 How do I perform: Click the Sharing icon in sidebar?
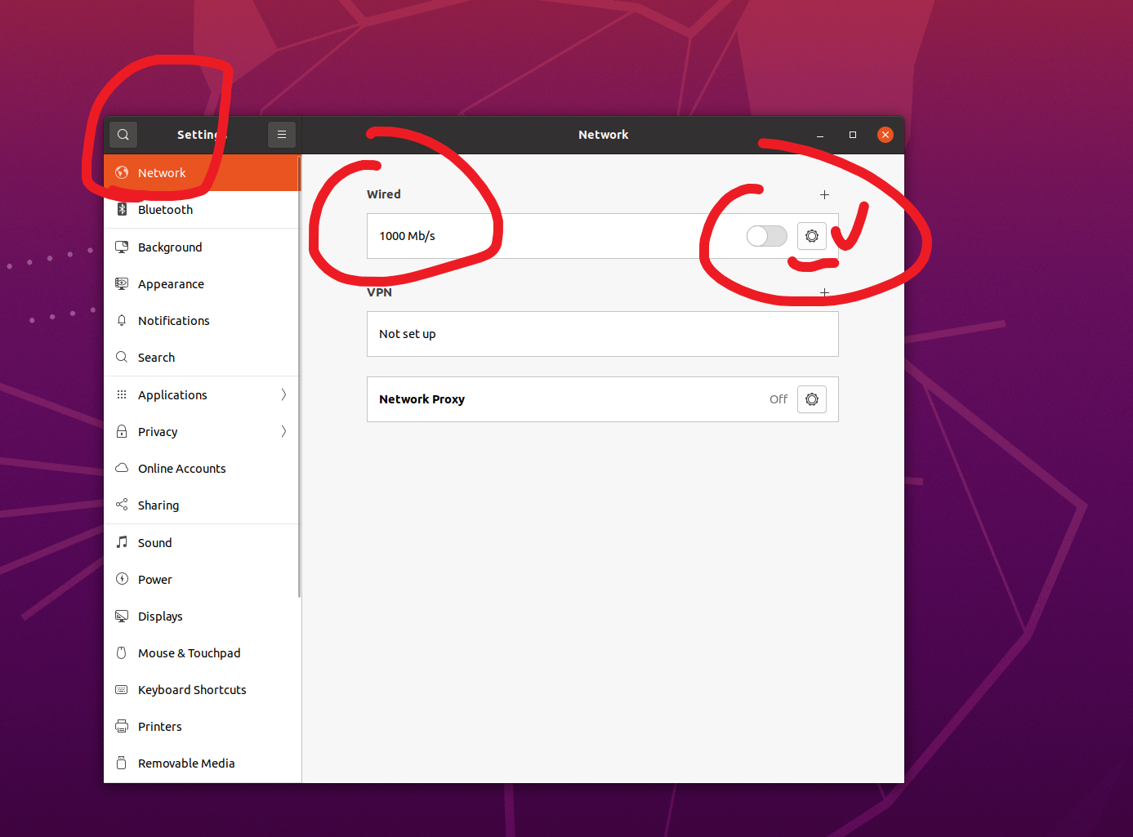click(x=122, y=505)
